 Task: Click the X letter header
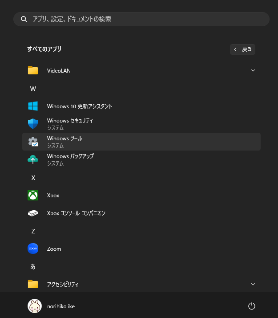tap(33, 178)
